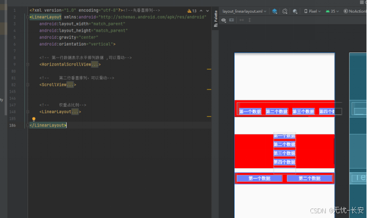Expand the folded inner LinearLayout block
Screen dimensions: 367x218
28,112
